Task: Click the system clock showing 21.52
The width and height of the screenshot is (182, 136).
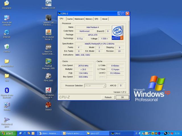Action: coord(177,133)
